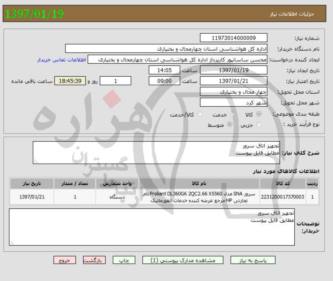
Task: Click the request creator name field
Action: (x=178, y=60)
